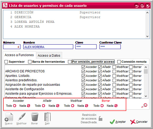Screen dimensions: 153x129
Task: Click the Modificar pen icon at bottom
Action: click(x=22, y=117)
